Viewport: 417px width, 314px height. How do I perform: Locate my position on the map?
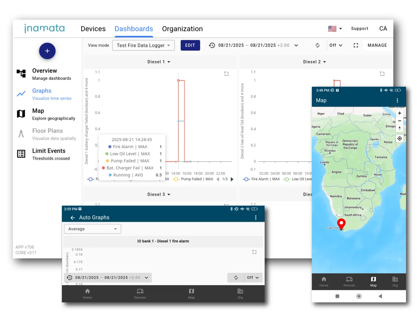click(399, 139)
